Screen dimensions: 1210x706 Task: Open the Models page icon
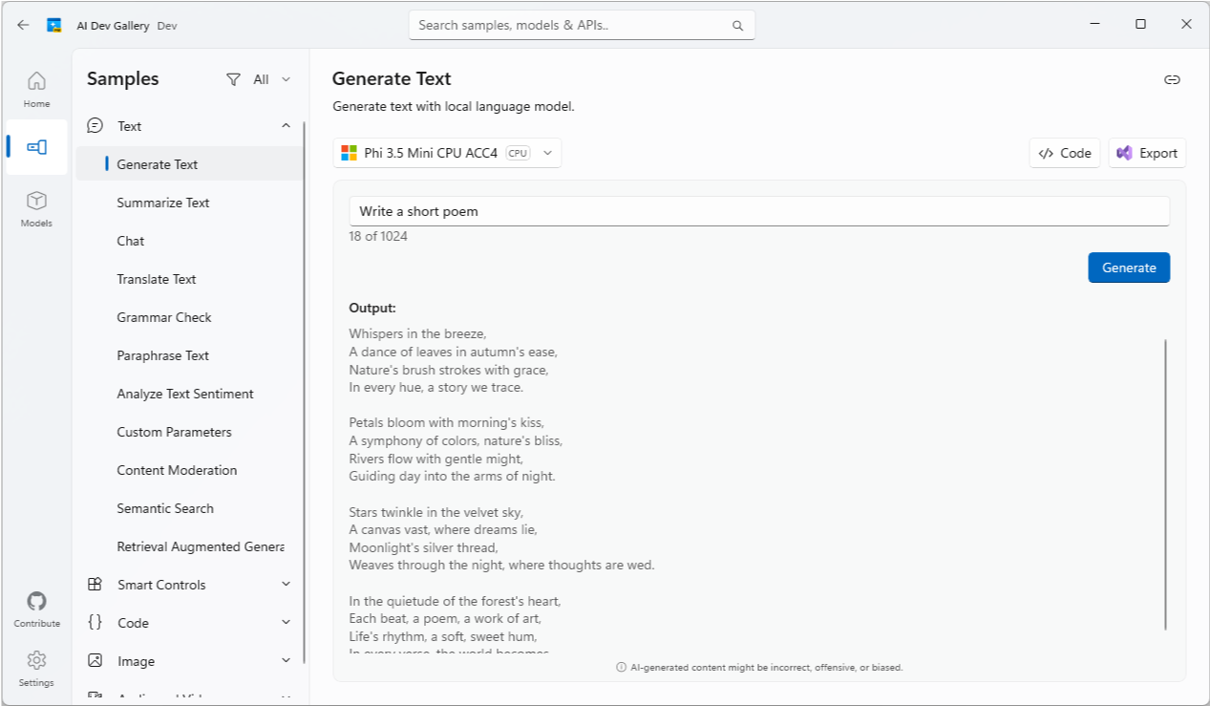[x=36, y=208]
